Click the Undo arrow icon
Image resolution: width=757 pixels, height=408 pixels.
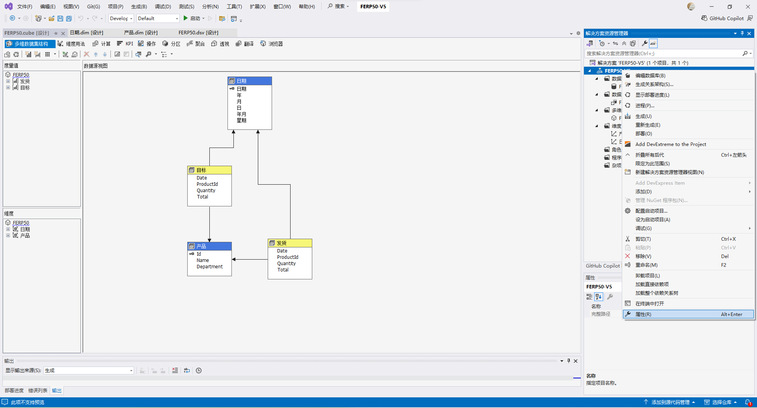[80, 19]
